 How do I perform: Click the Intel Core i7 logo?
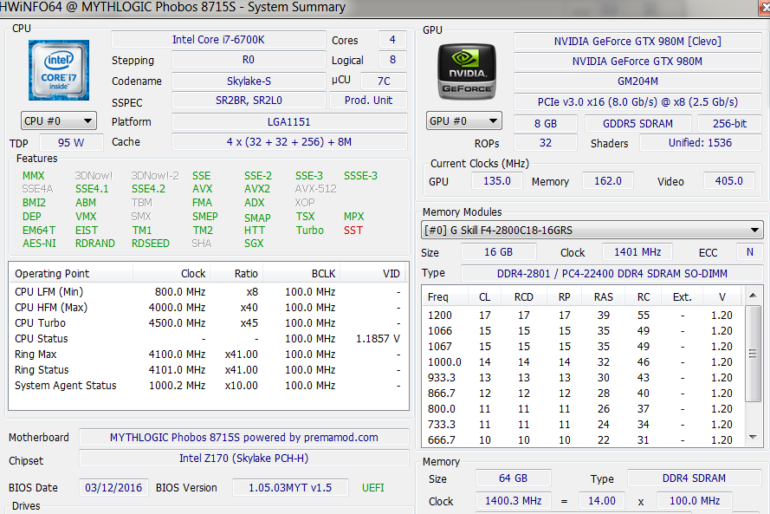click(58, 70)
